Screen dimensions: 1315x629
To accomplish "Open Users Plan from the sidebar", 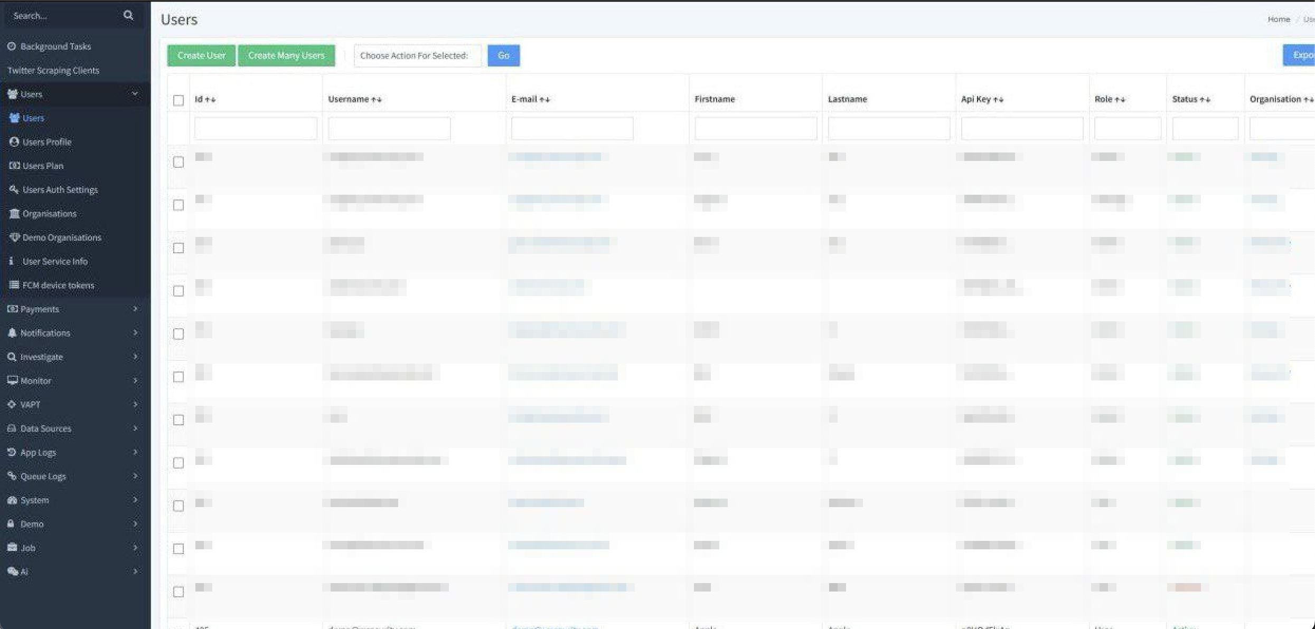I will 42,165.
